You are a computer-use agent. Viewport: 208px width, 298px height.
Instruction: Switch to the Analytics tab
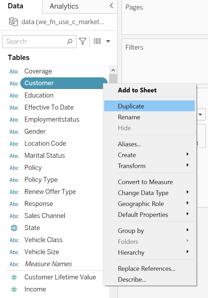tap(64, 6)
